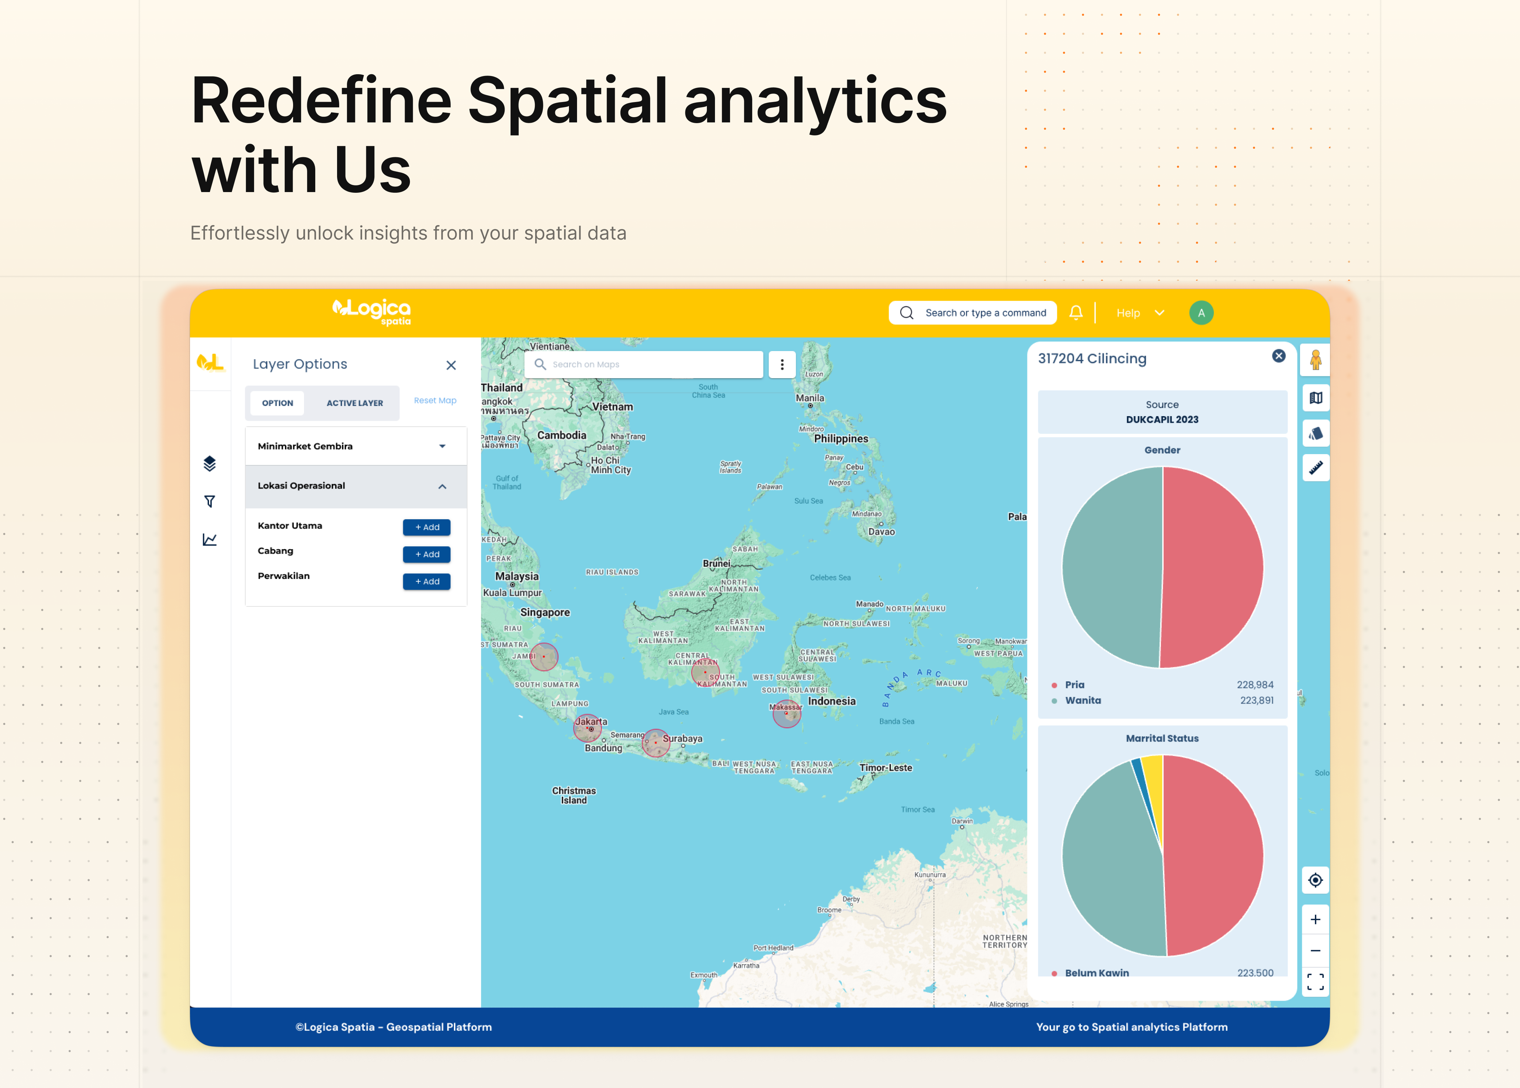The width and height of the screenshot is (1520, 1088).
Task: Toggle fullscreen map view
Action: coord(1315,981)
